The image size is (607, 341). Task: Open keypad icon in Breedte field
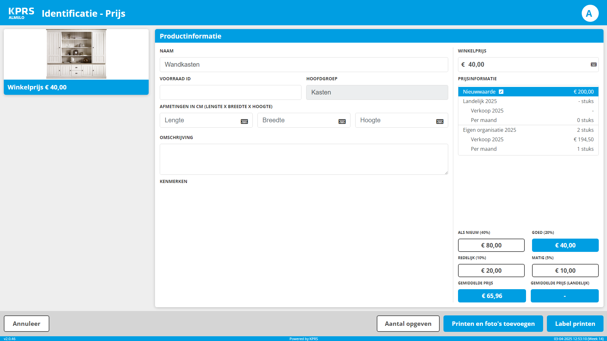click(342, 121)
